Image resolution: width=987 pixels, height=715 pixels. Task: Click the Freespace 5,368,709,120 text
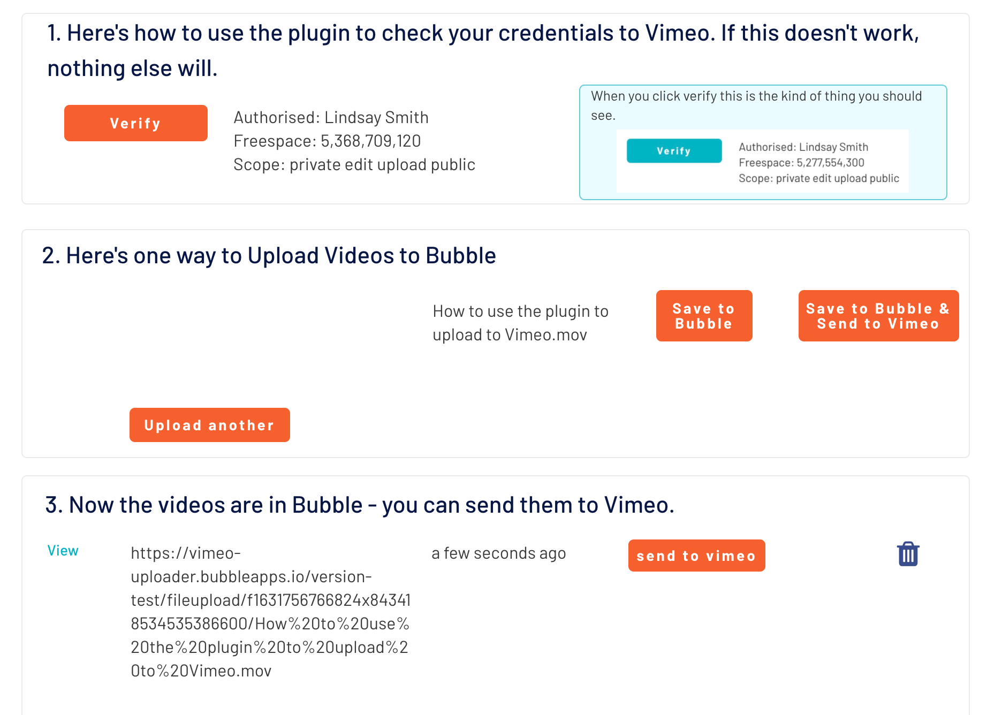tap(327, 141)
